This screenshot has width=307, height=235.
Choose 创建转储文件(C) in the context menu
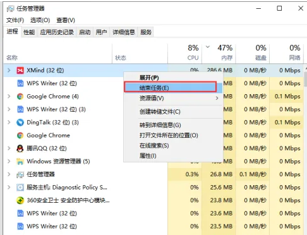pos(174,112)
